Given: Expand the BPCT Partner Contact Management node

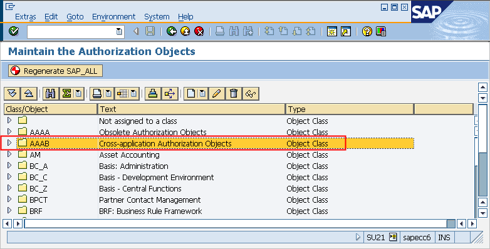Looking at the screenshot, I should pyautogui.click(x=9, y=199).
